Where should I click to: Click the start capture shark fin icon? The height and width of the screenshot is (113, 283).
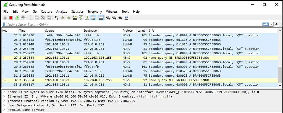(6, 18)
